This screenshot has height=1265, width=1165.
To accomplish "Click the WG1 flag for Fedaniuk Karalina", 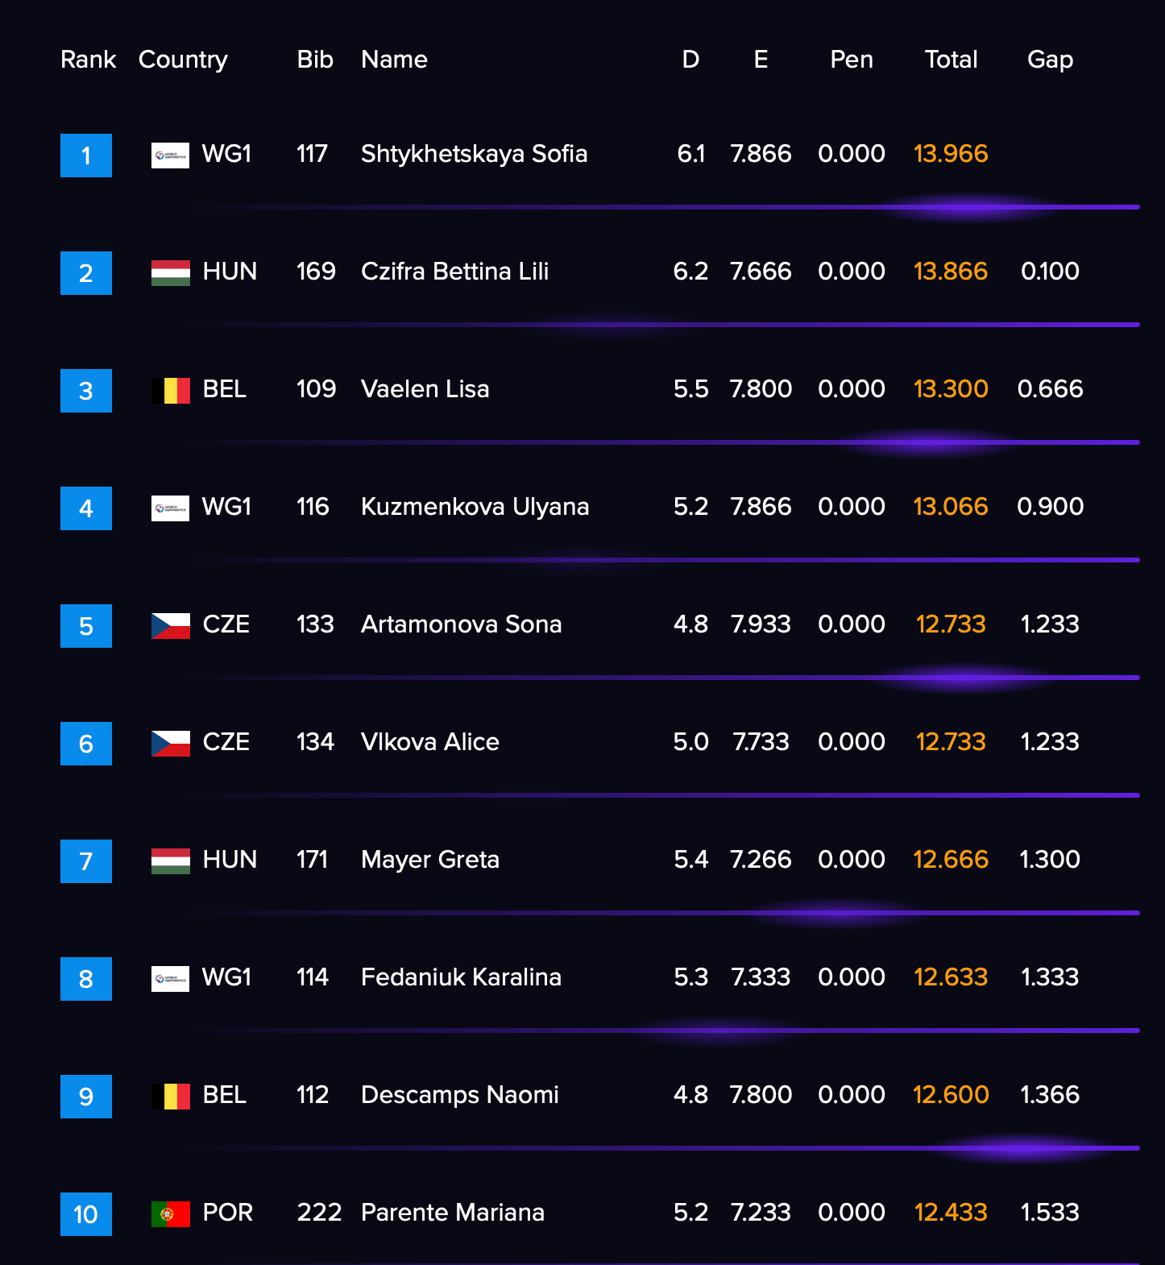I will point(170,979).
